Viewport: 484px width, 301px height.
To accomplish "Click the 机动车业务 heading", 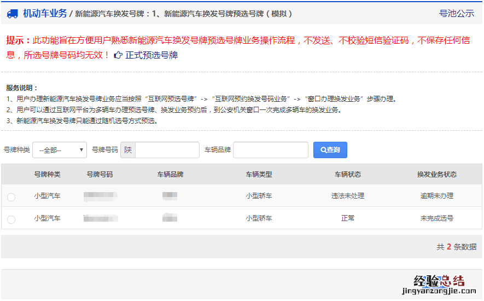I will (x=45, y=13).
